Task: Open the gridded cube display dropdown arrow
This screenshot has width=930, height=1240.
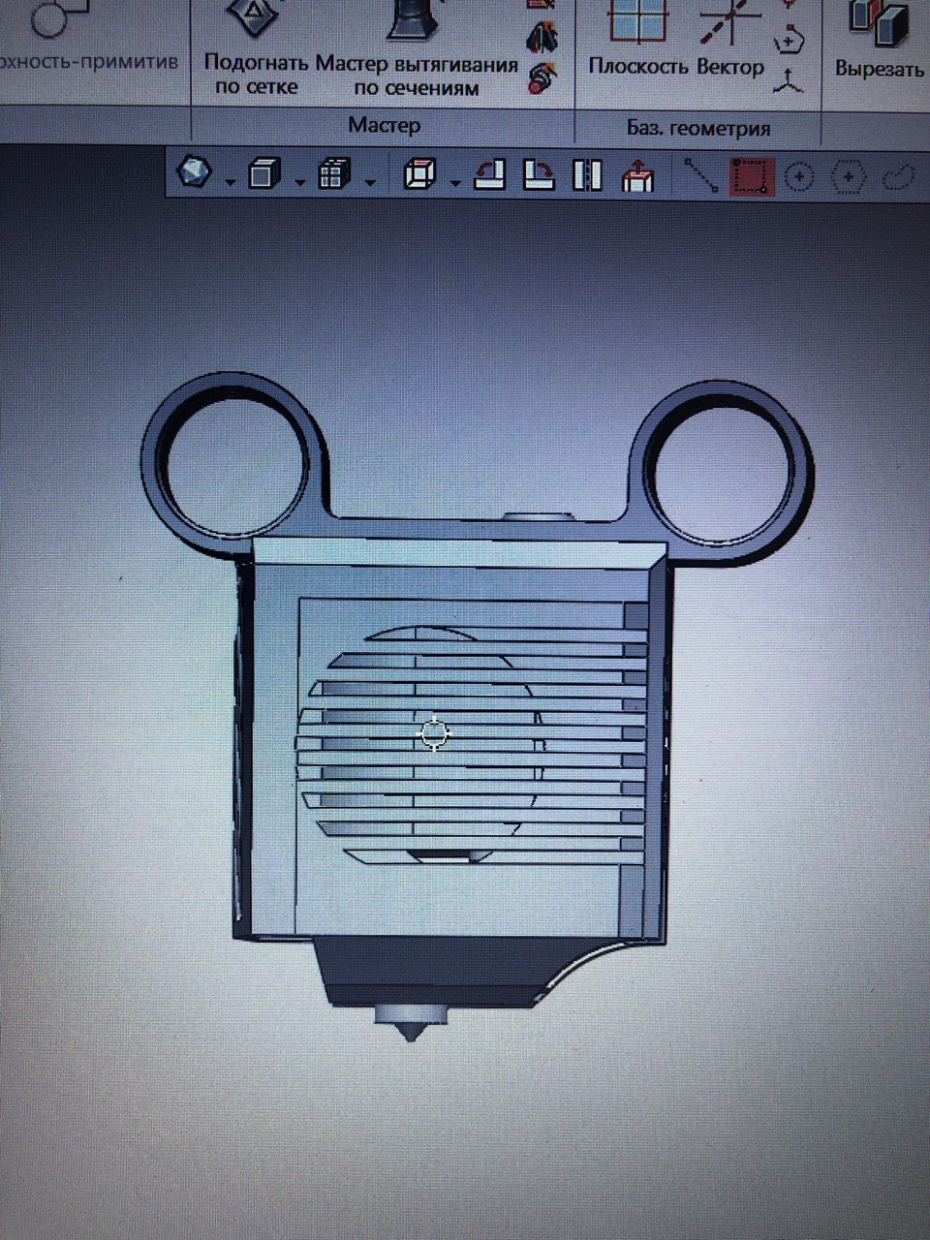Action: coord(371,181)
